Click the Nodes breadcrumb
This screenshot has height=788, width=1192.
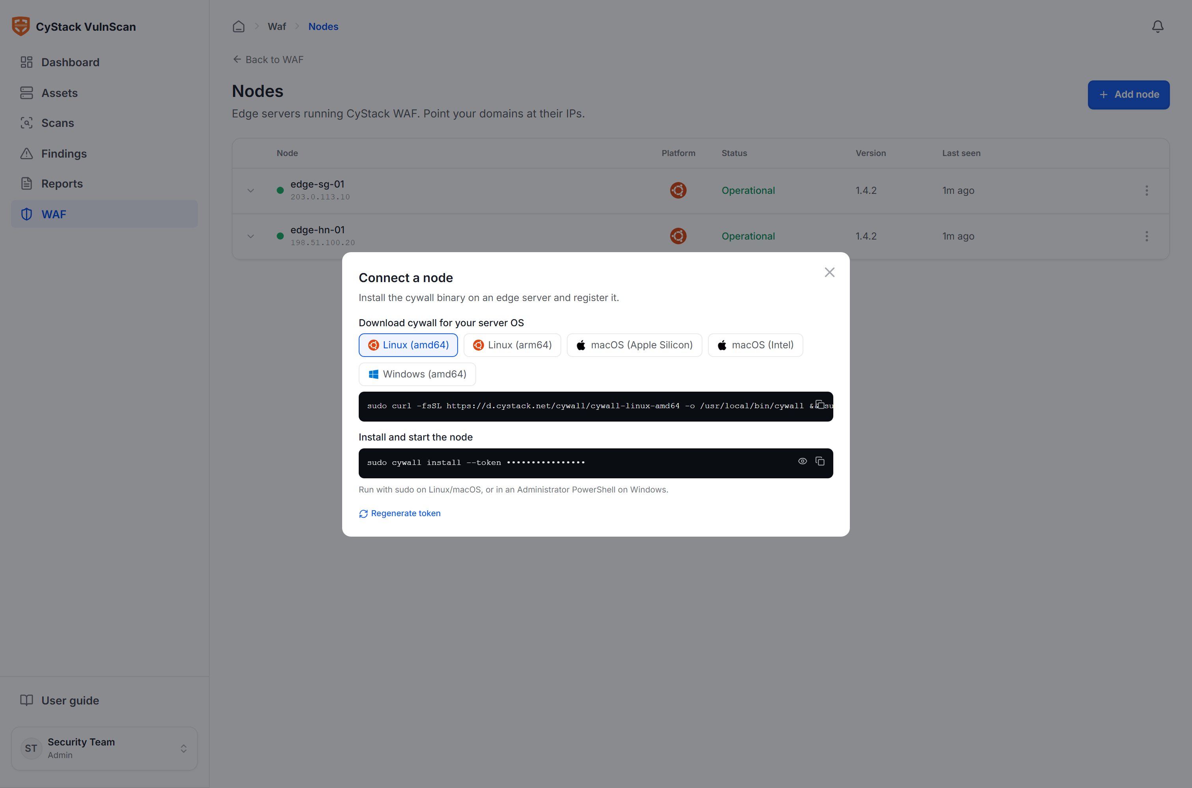[x=323, y=27]
